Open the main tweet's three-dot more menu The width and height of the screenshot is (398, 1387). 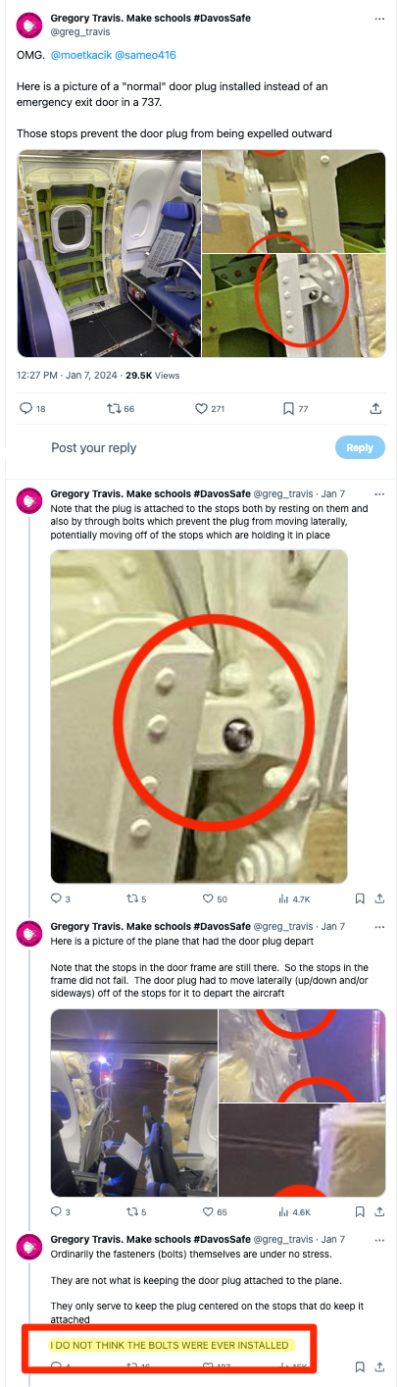tap(380, 20)
